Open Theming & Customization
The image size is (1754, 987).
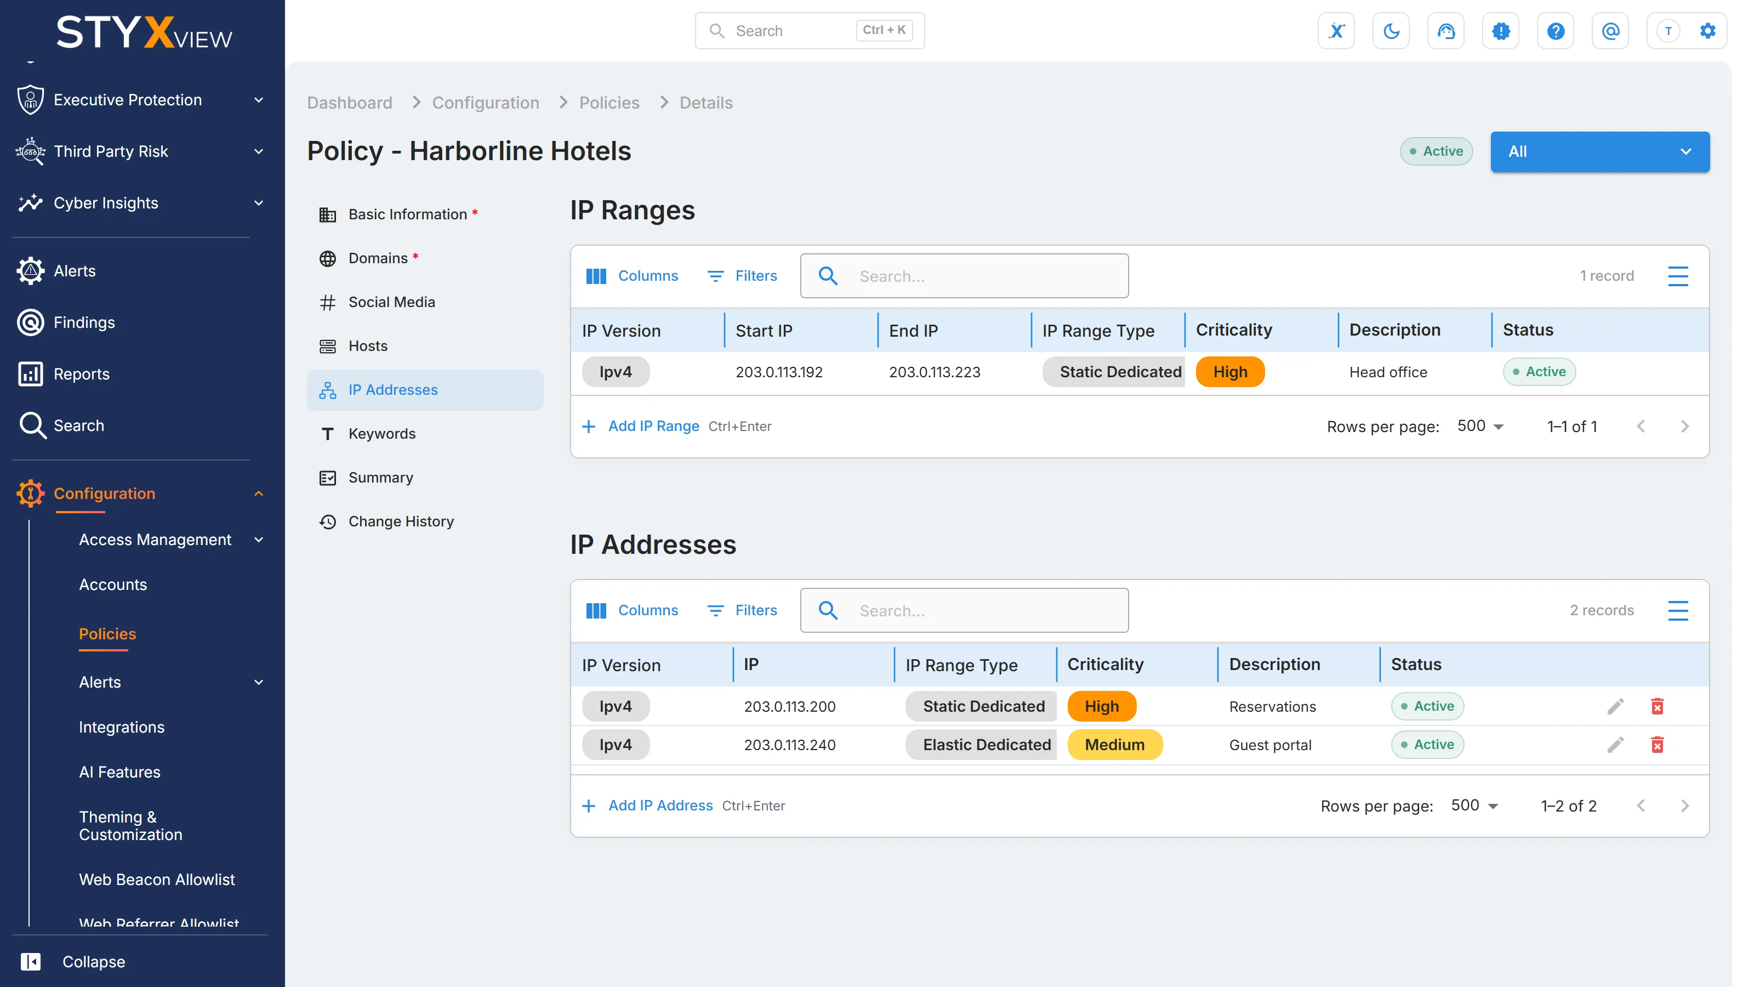coord(130,826)
